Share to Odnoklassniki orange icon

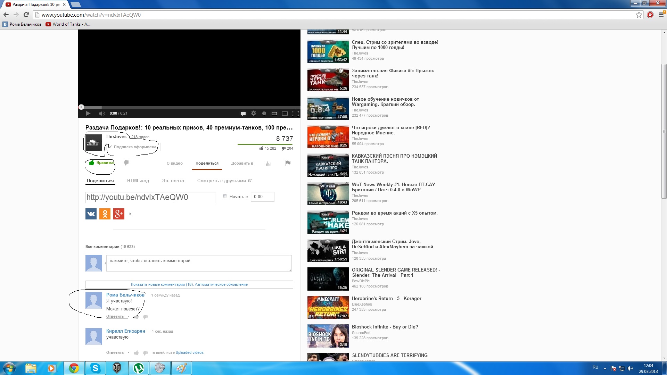coord(105,214)
